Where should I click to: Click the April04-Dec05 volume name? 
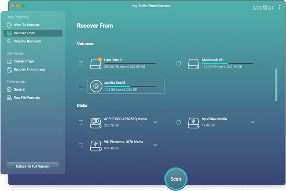click(x=115, y=83)
